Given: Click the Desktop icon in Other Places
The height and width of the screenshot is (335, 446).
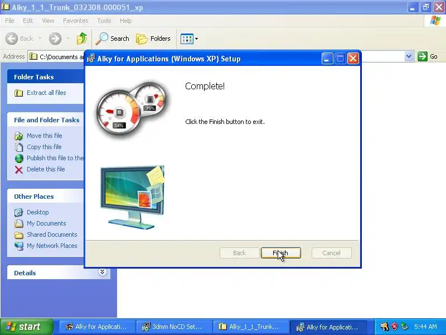Looking at the screenshot, I should 19,212.
